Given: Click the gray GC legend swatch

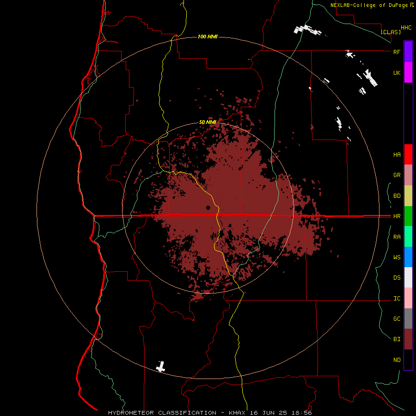Looking at the screenshot, I should [x=408, y=318].
